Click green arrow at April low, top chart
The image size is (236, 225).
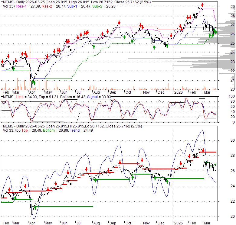33,82
